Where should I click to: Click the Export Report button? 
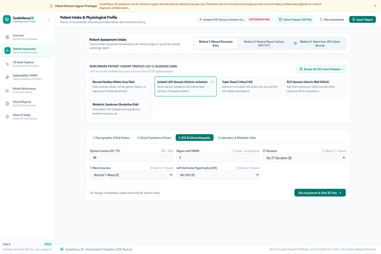pos(363,19)
